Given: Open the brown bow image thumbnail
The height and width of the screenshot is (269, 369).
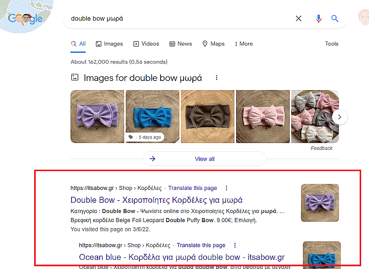Looking at the screenshot, I should (x=208, y=116).
